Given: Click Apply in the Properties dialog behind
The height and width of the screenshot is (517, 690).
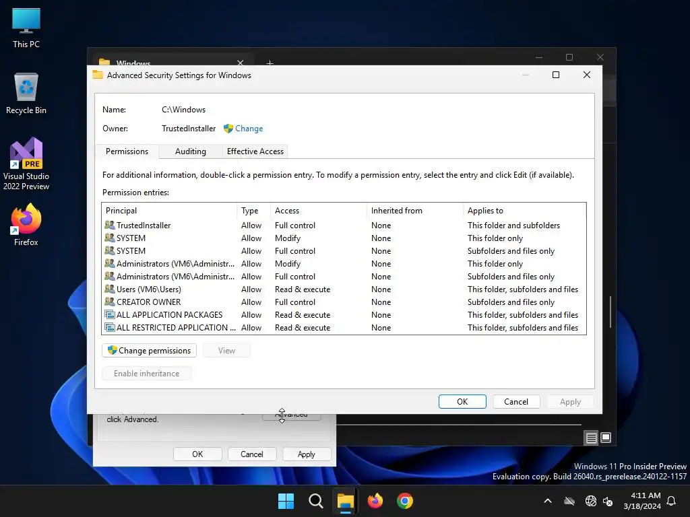Looking at the screenshot, I should (x=307, y=454).
